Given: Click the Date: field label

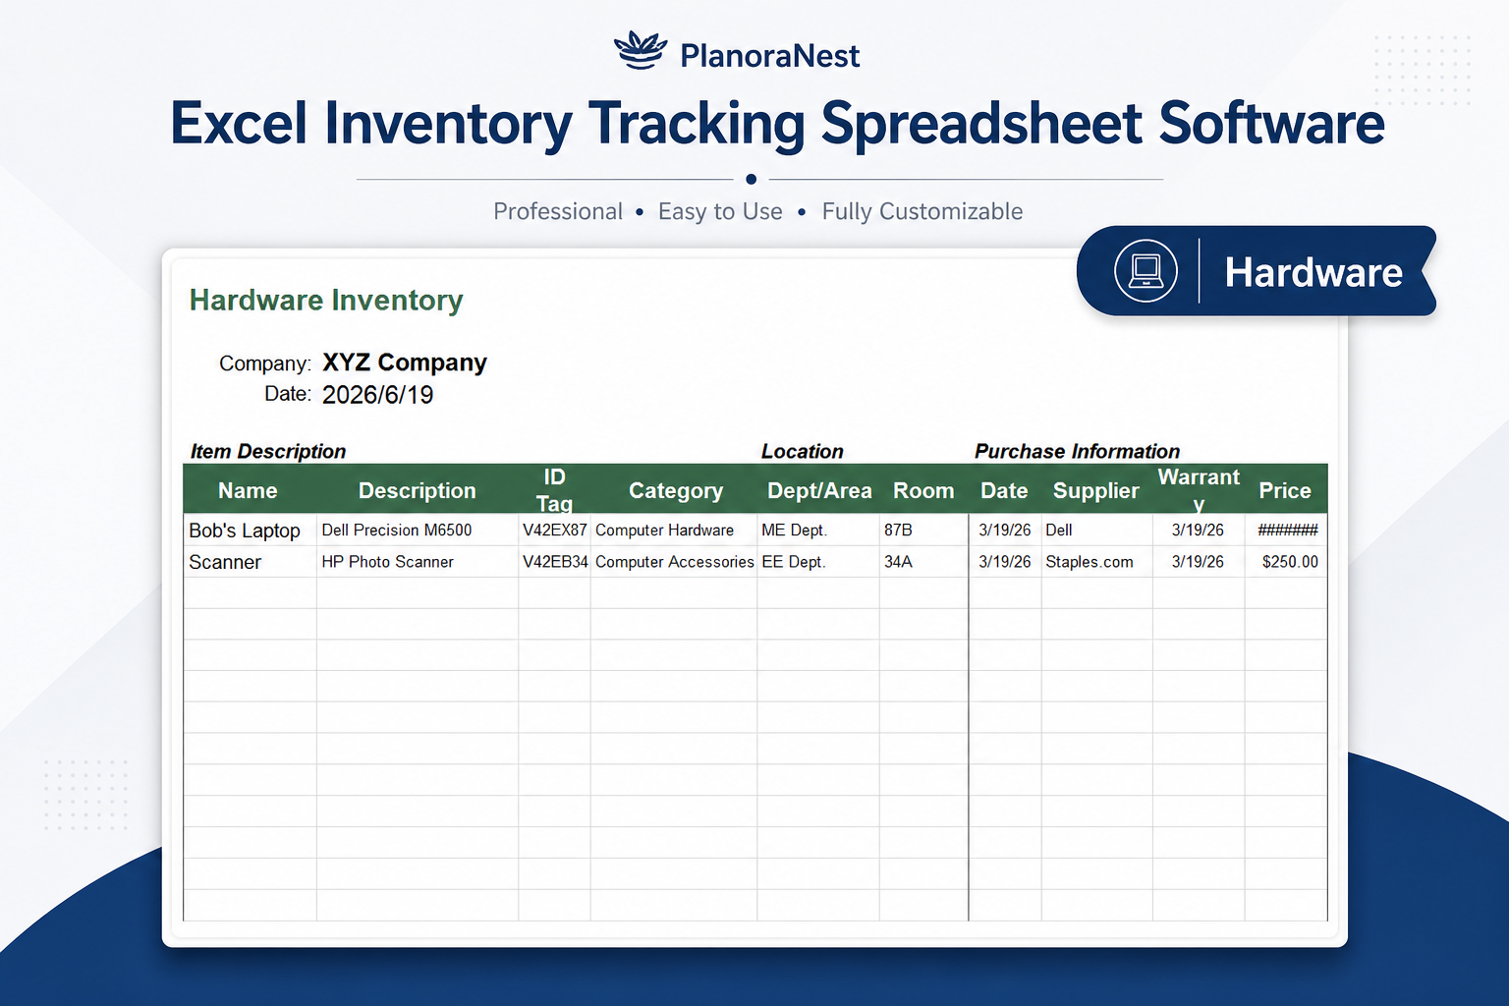Looking at the screenshot, I should tap(288, 394).
